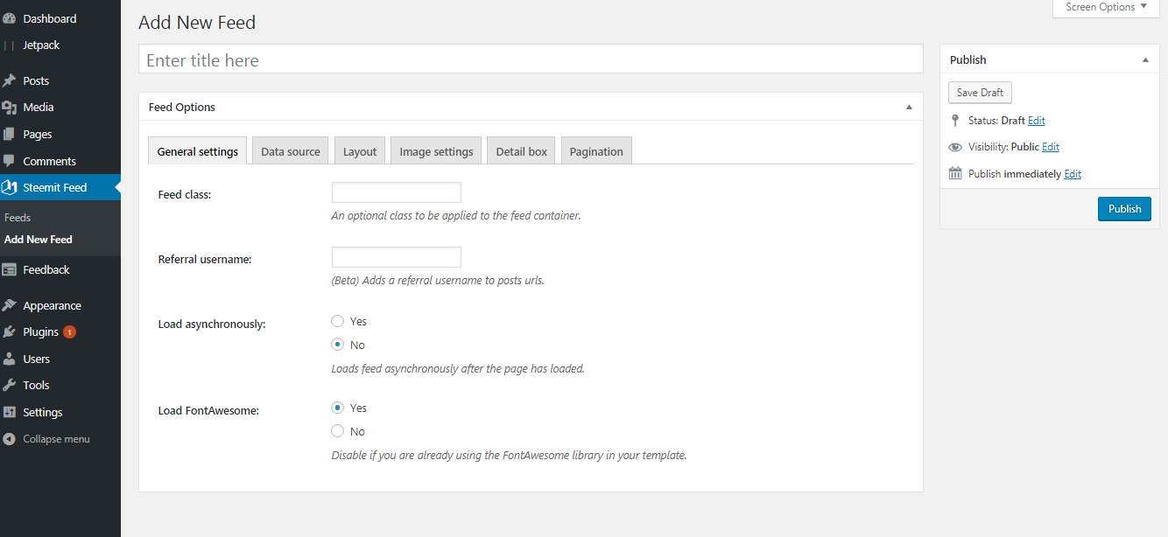Screen dimensions: 1168x537
Task: Switch to Layout tab
Action: (360, 150)
